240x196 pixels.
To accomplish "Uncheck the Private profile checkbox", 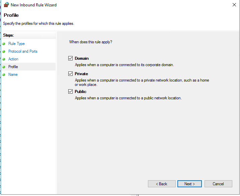I will click(x=70, y=74).
